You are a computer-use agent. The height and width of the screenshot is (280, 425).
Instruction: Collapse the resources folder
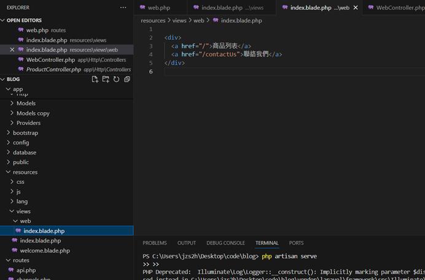click(x=9, y=172)
